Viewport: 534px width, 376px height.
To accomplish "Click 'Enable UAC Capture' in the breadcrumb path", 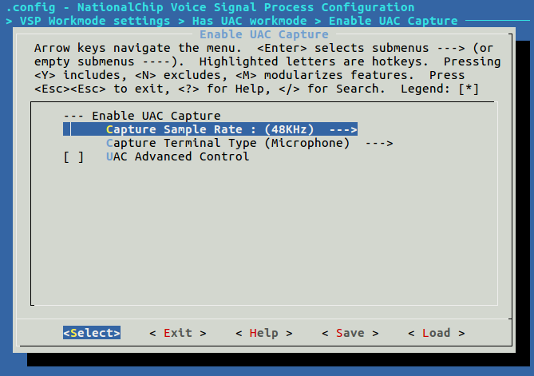I will (x=393, y=21).
